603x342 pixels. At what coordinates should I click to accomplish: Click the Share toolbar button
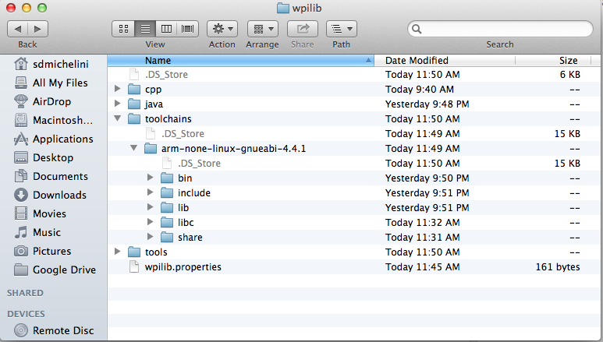point(303,29)
